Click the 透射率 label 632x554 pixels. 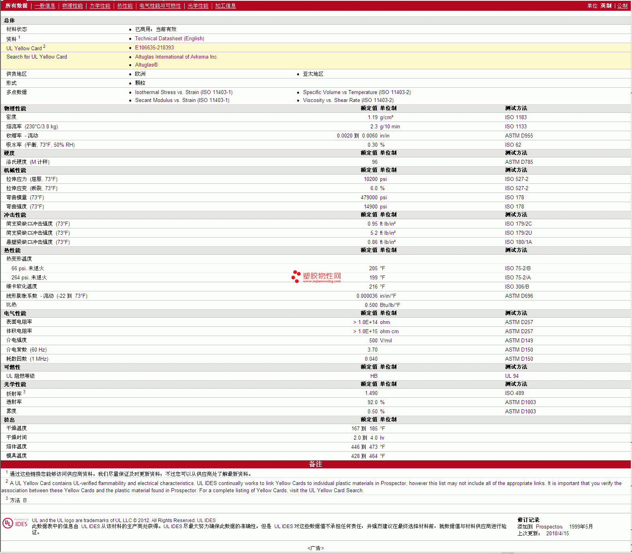click(14, 402)
